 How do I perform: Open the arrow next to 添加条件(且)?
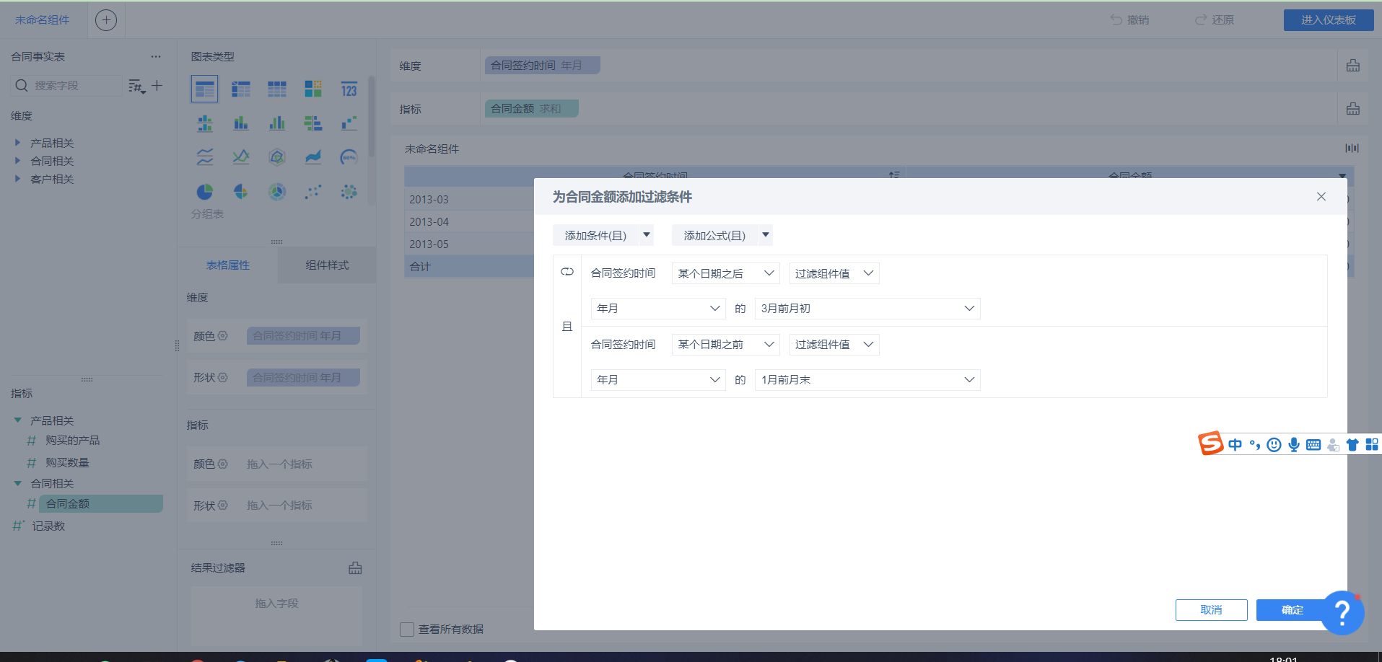647,235
